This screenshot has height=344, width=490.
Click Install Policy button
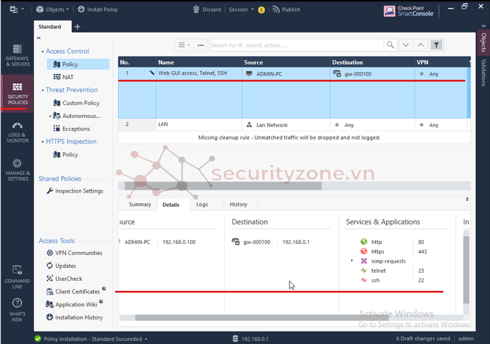[98, 10]
